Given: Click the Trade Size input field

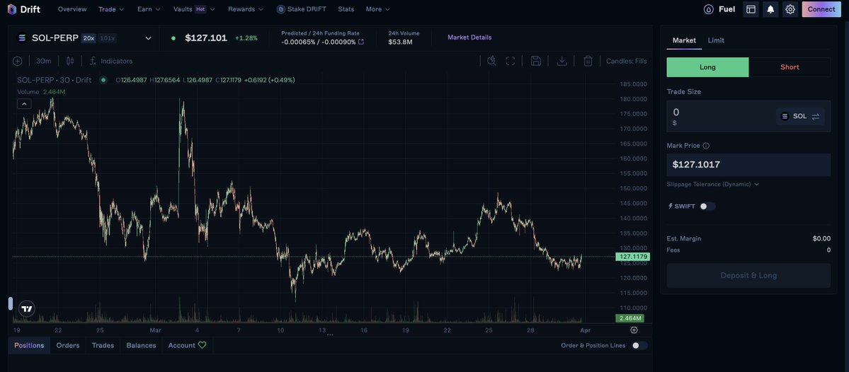Looking at the screenshot, I should tap(748, 116).
